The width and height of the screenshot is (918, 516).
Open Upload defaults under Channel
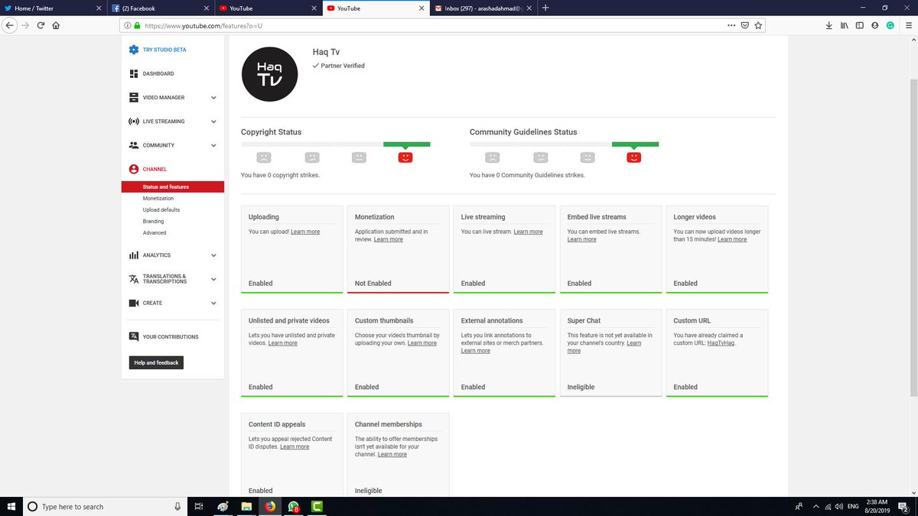coord(161,209)
